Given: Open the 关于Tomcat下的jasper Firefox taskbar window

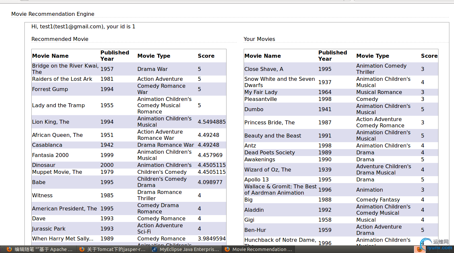Looking at the screenshot, I should tap(113, 249).
